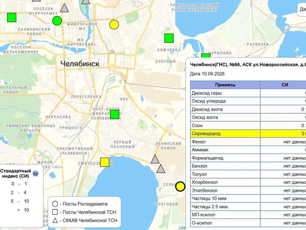Screen dimensions: 306x230
Task: Click the Челябинск city label on map
Action: [80, 63]
